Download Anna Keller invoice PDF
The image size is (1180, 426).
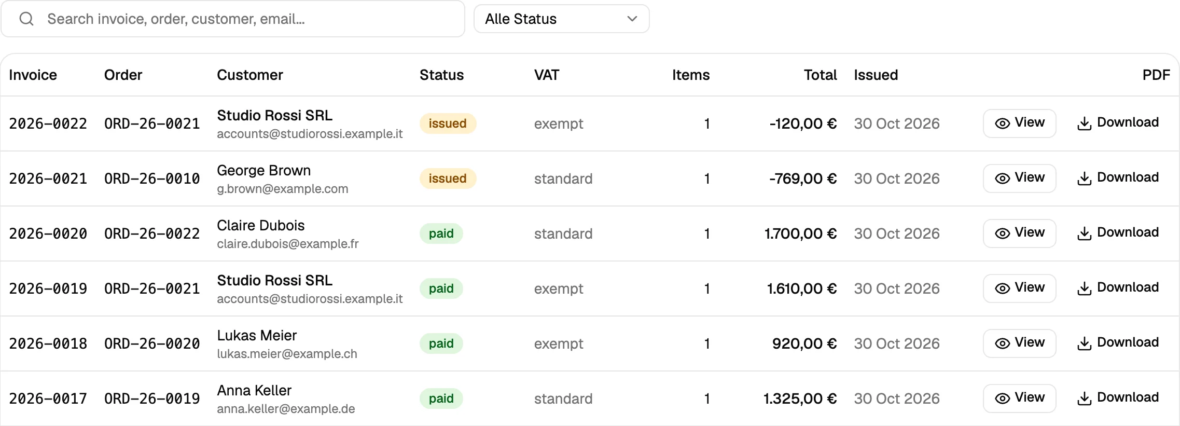[x=1118, y=398]
